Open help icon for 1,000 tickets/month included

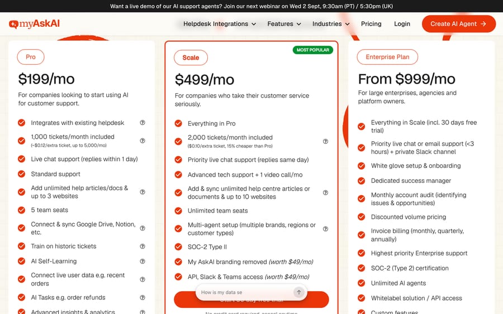[143, 141]
